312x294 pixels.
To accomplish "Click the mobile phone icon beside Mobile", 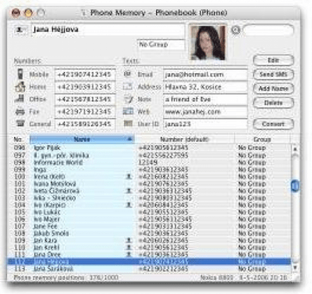I will [20, 74].
